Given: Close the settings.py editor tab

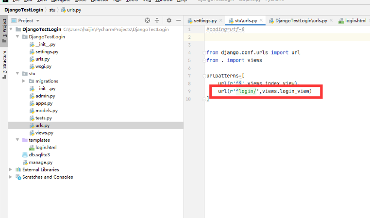Looking at the screenshot, I should (x=221, y=21).
